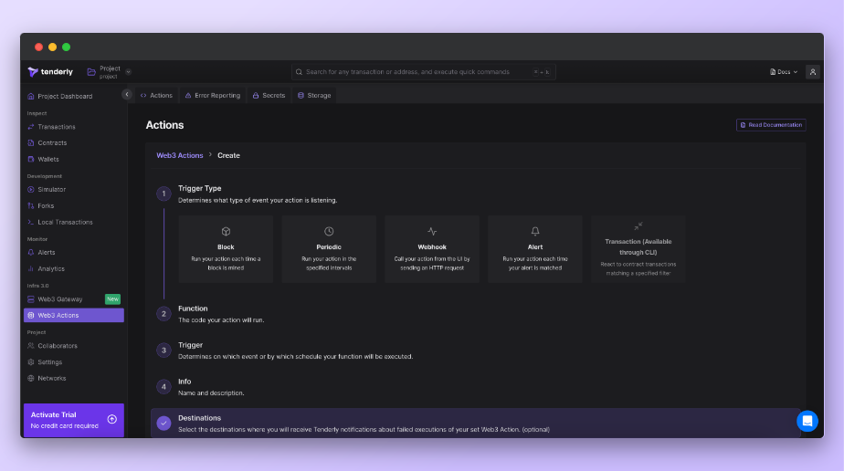Click the Web3 Actions icon in sidebar
Image resolution: width=844 pixels, height=471 pixels.
(31, 315)
